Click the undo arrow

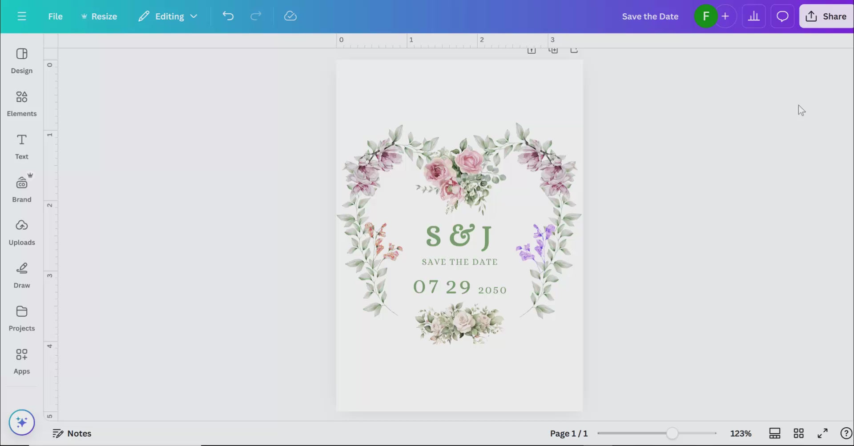(x=228, y=16)
